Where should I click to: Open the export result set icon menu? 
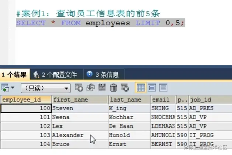pos(5,88)
